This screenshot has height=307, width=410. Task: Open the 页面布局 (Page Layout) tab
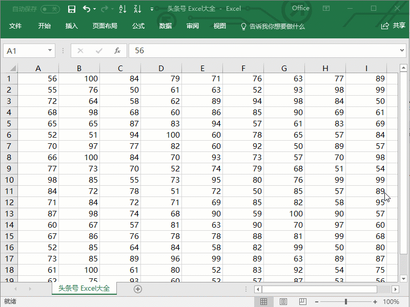click(x=105, y=26)
